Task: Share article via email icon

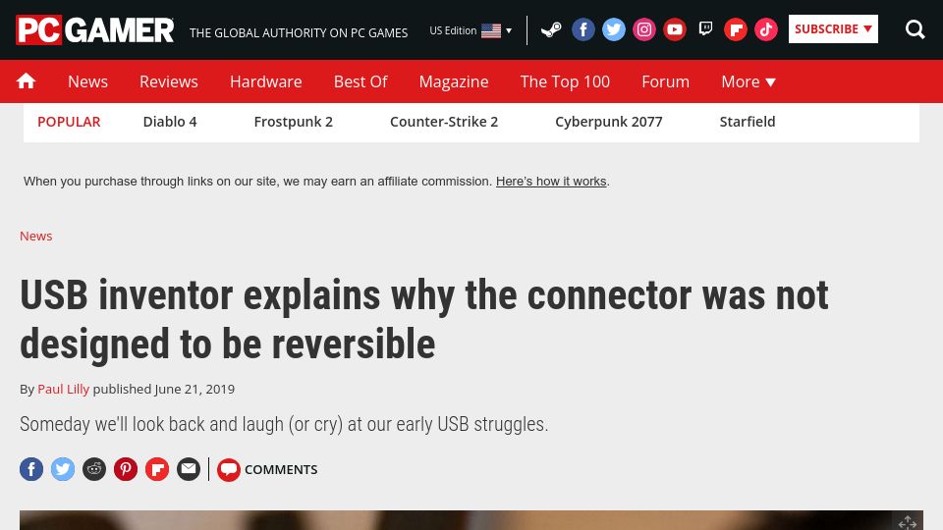Action: 189,469
